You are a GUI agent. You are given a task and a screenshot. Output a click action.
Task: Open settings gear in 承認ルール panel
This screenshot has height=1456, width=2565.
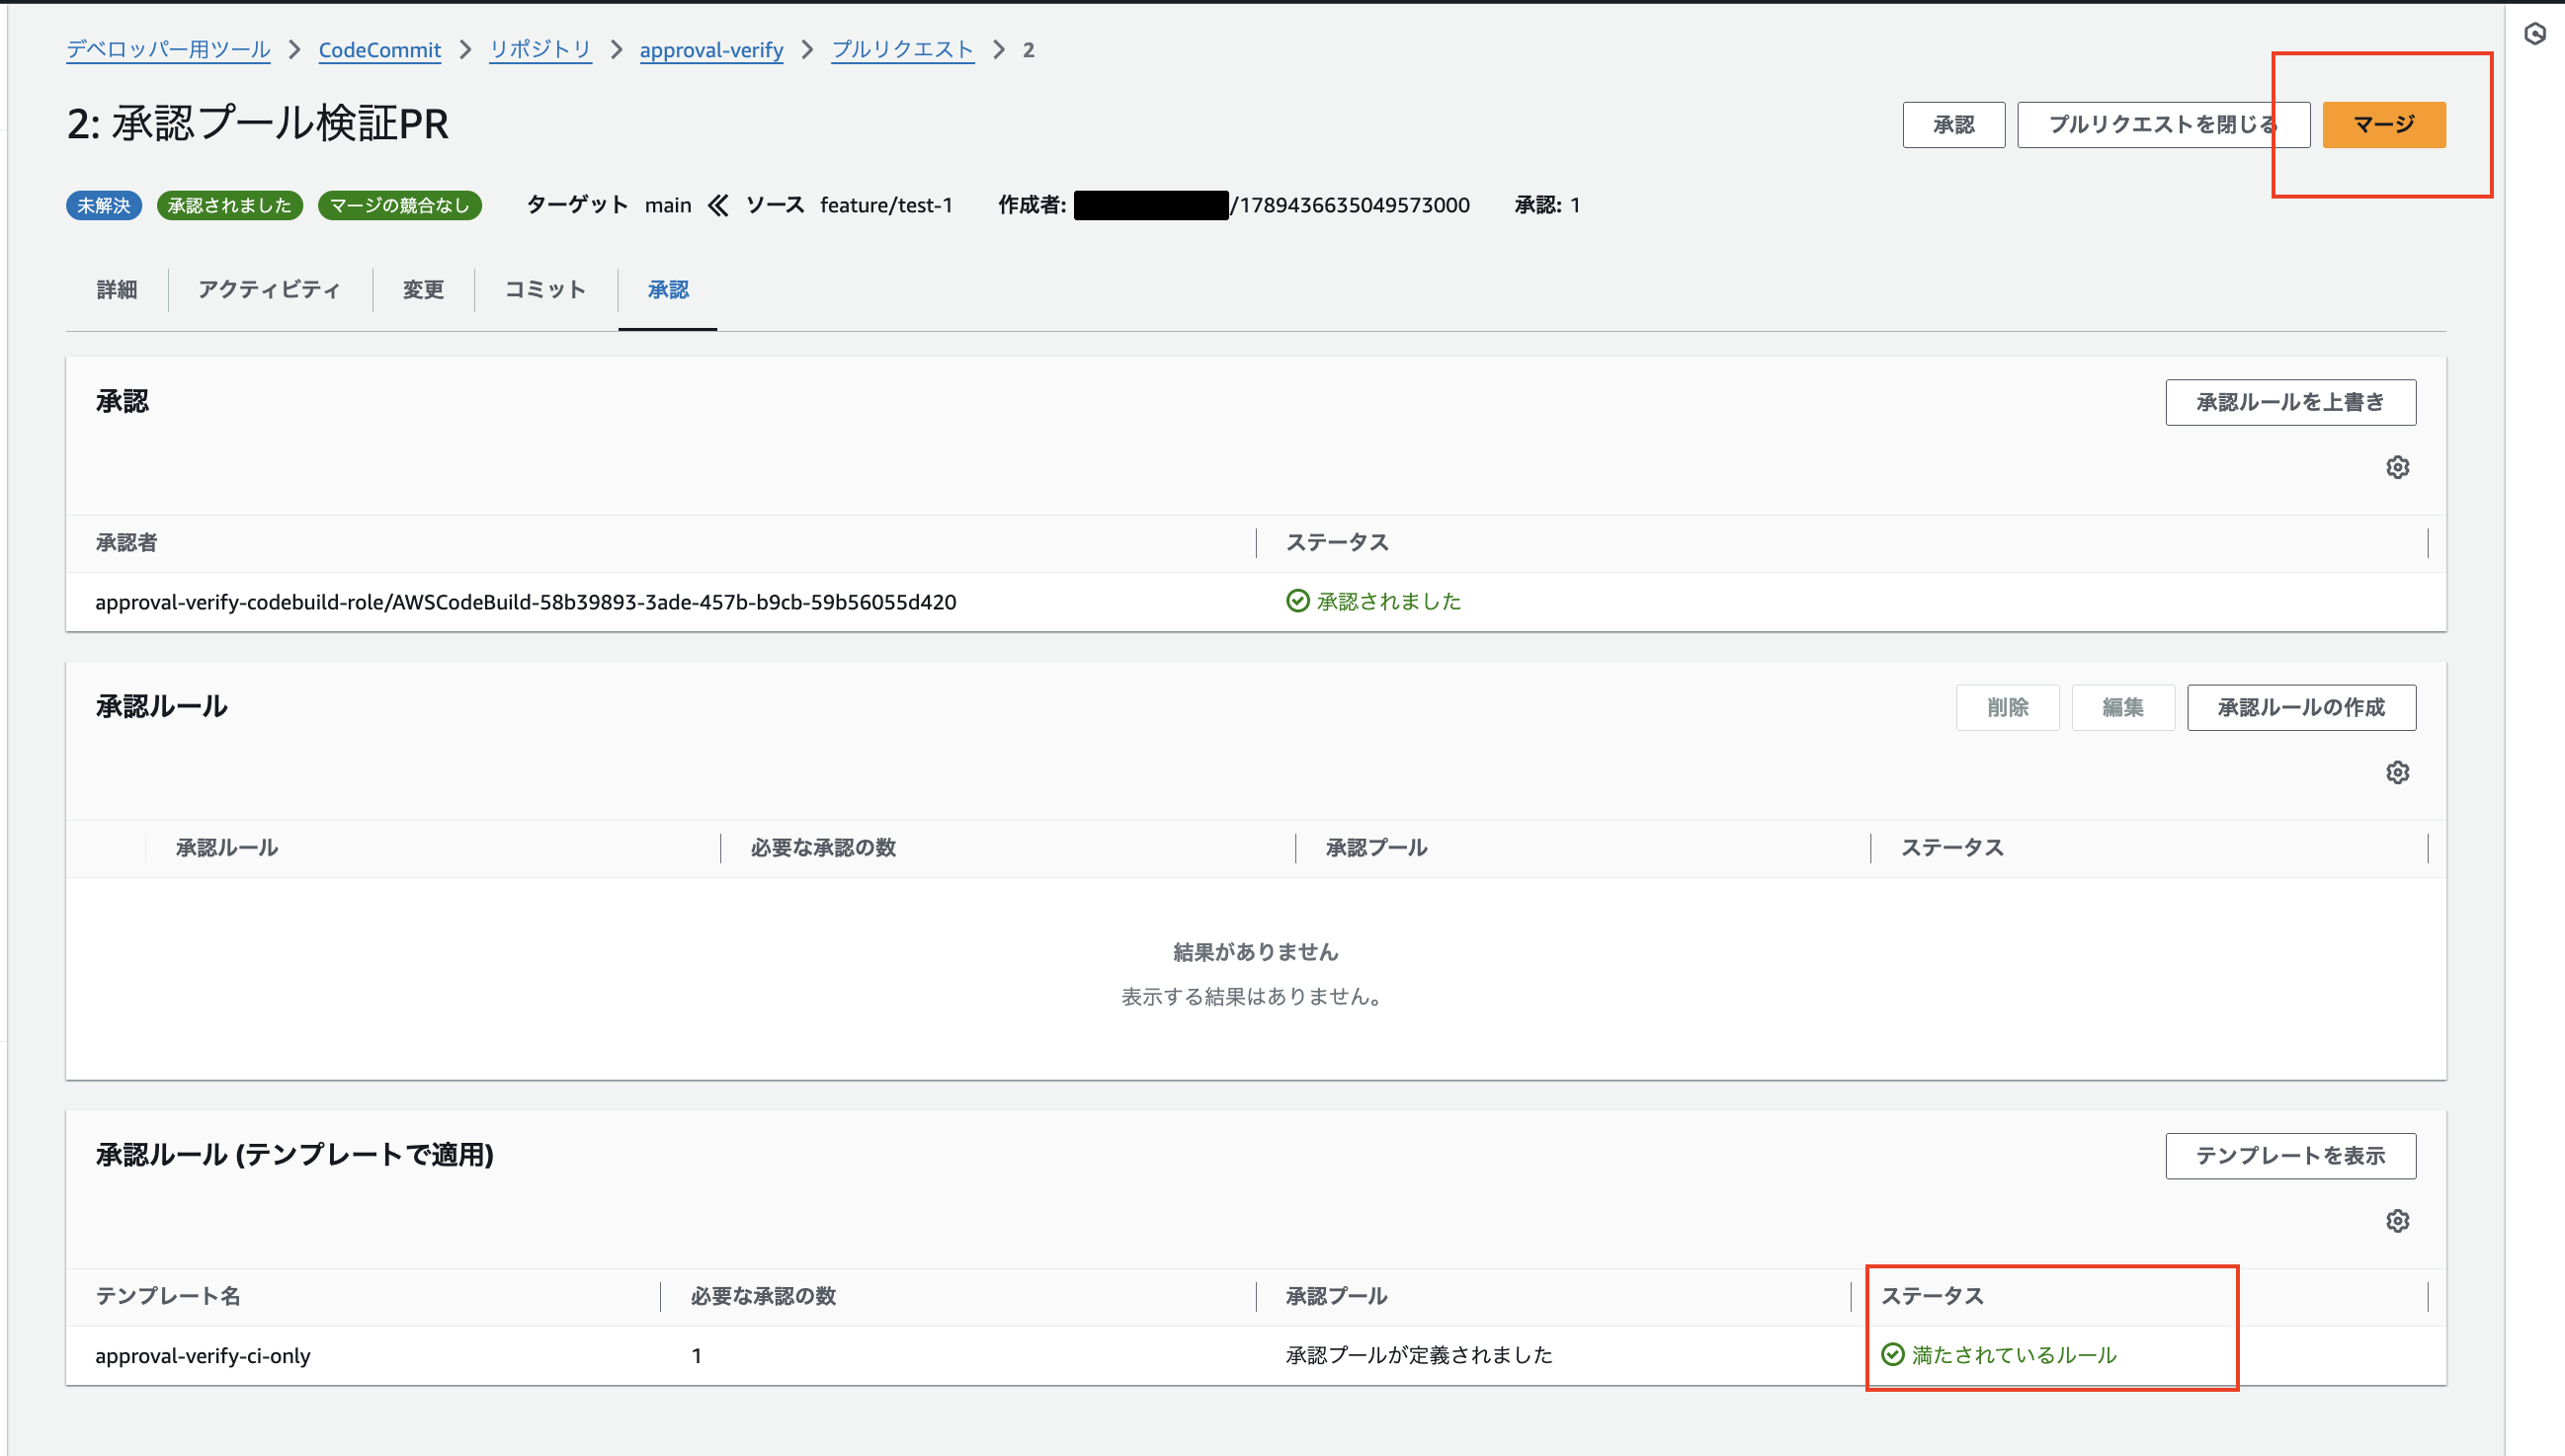2397,772
